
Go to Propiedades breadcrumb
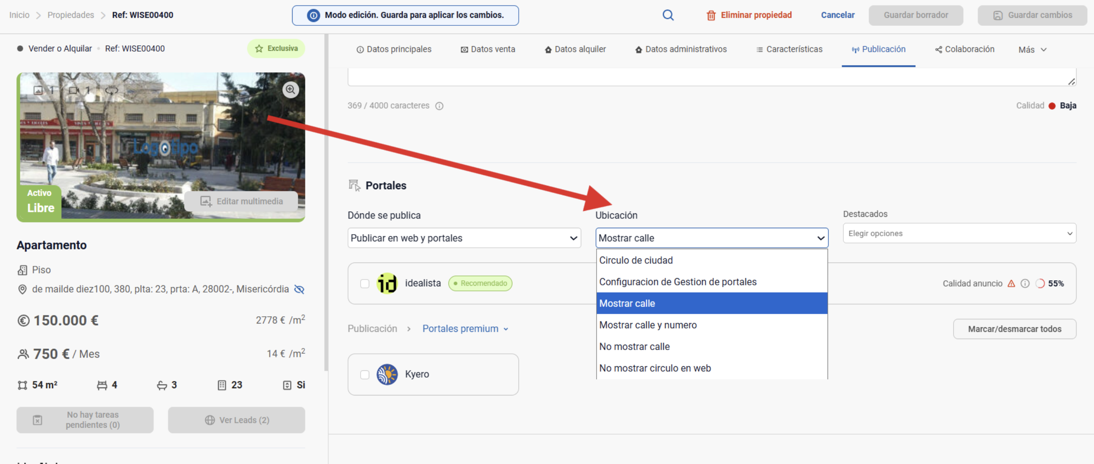pyautogui.click(x=71, y=15)
